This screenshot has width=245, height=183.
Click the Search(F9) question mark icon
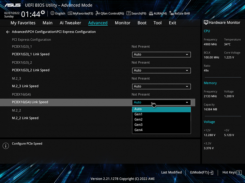(x=128, y=13)
